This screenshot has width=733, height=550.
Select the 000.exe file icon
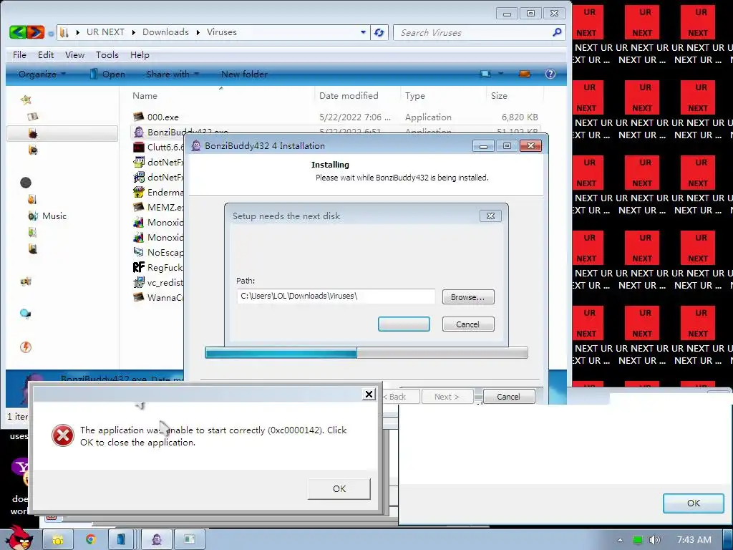138,117
